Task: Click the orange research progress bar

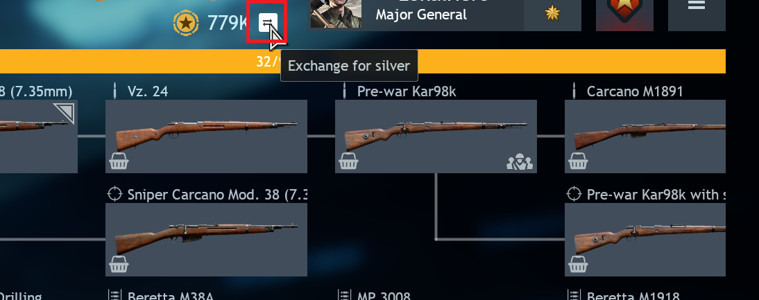Action: 363,62
